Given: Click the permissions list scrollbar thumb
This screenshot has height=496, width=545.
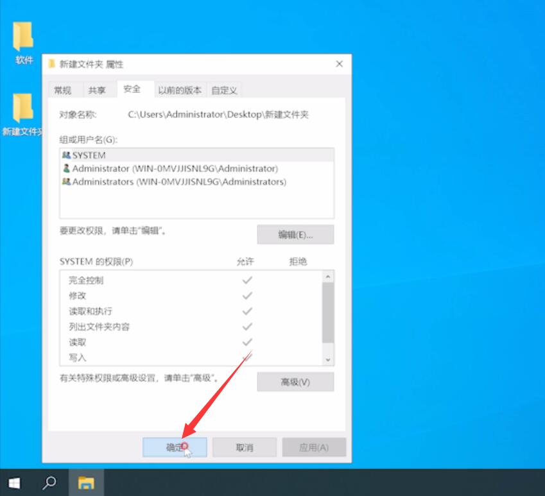Looking at the screenshot, I should [328, 312].
